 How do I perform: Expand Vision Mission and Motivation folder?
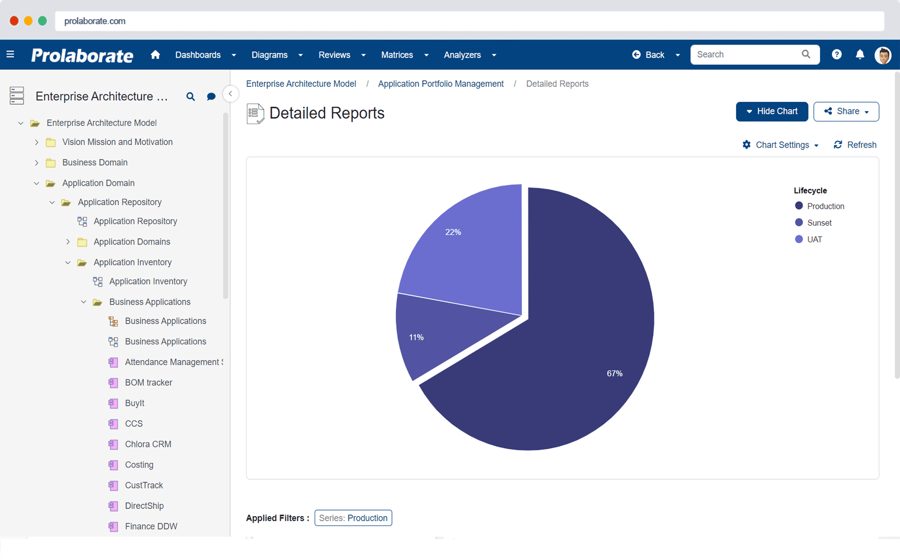click(37, 142)
